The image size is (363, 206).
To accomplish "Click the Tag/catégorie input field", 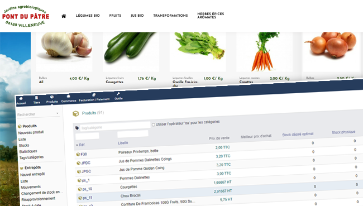I will click(x=115, y=126).
